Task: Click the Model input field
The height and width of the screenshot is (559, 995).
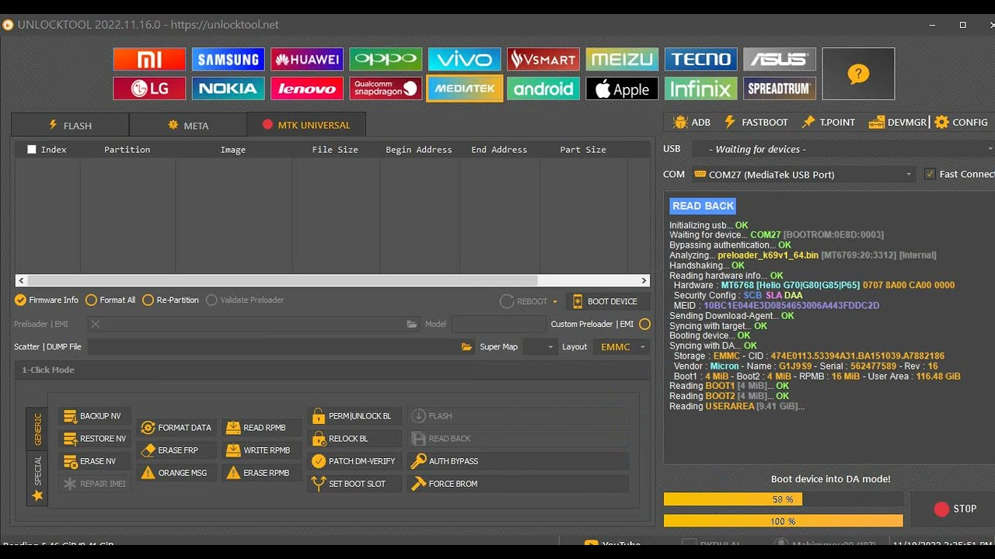Action: 497,324
